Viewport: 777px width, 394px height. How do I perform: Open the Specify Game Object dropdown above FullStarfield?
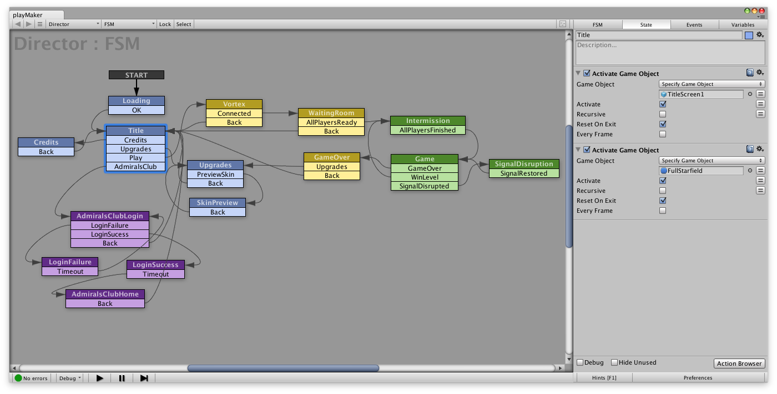[x=712, y=161]
